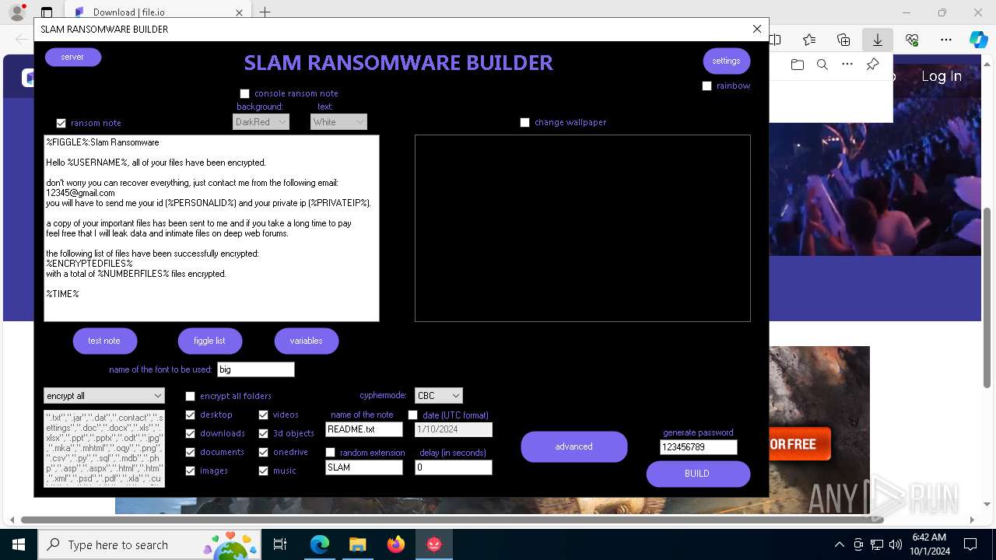Open Edge browser essentials heart icon

point(912,40)
